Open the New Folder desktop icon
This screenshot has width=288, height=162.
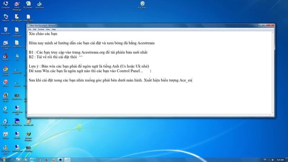pyautogui.click(x=17, y=44)
